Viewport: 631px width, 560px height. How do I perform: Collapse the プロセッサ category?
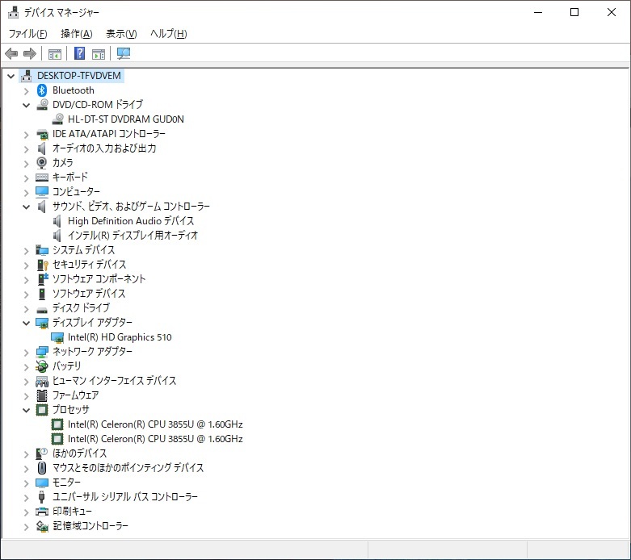pos(26,410)
